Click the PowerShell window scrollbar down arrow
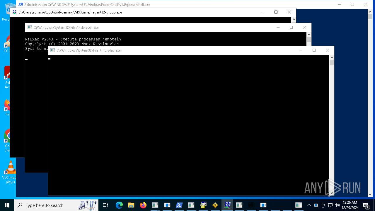Image resolution: width=375 pixels, height=211 pixels. pos(370,194)
